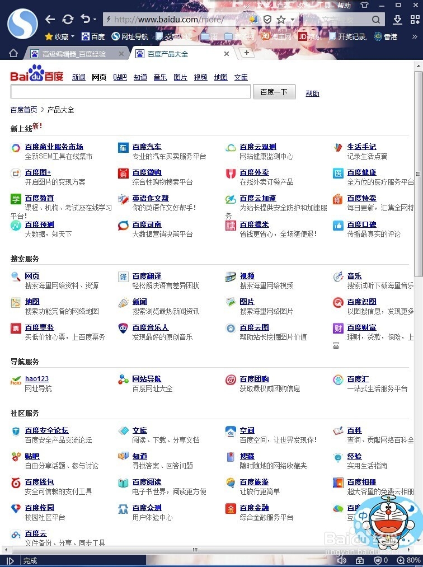Open the 网址导航 bookmark
This screenshot has height=567, width=423.
point(130,36)
